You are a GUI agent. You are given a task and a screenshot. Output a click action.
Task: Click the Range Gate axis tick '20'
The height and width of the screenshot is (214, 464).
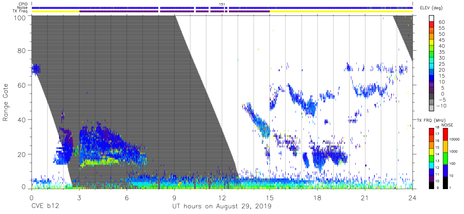click(22, 154)
